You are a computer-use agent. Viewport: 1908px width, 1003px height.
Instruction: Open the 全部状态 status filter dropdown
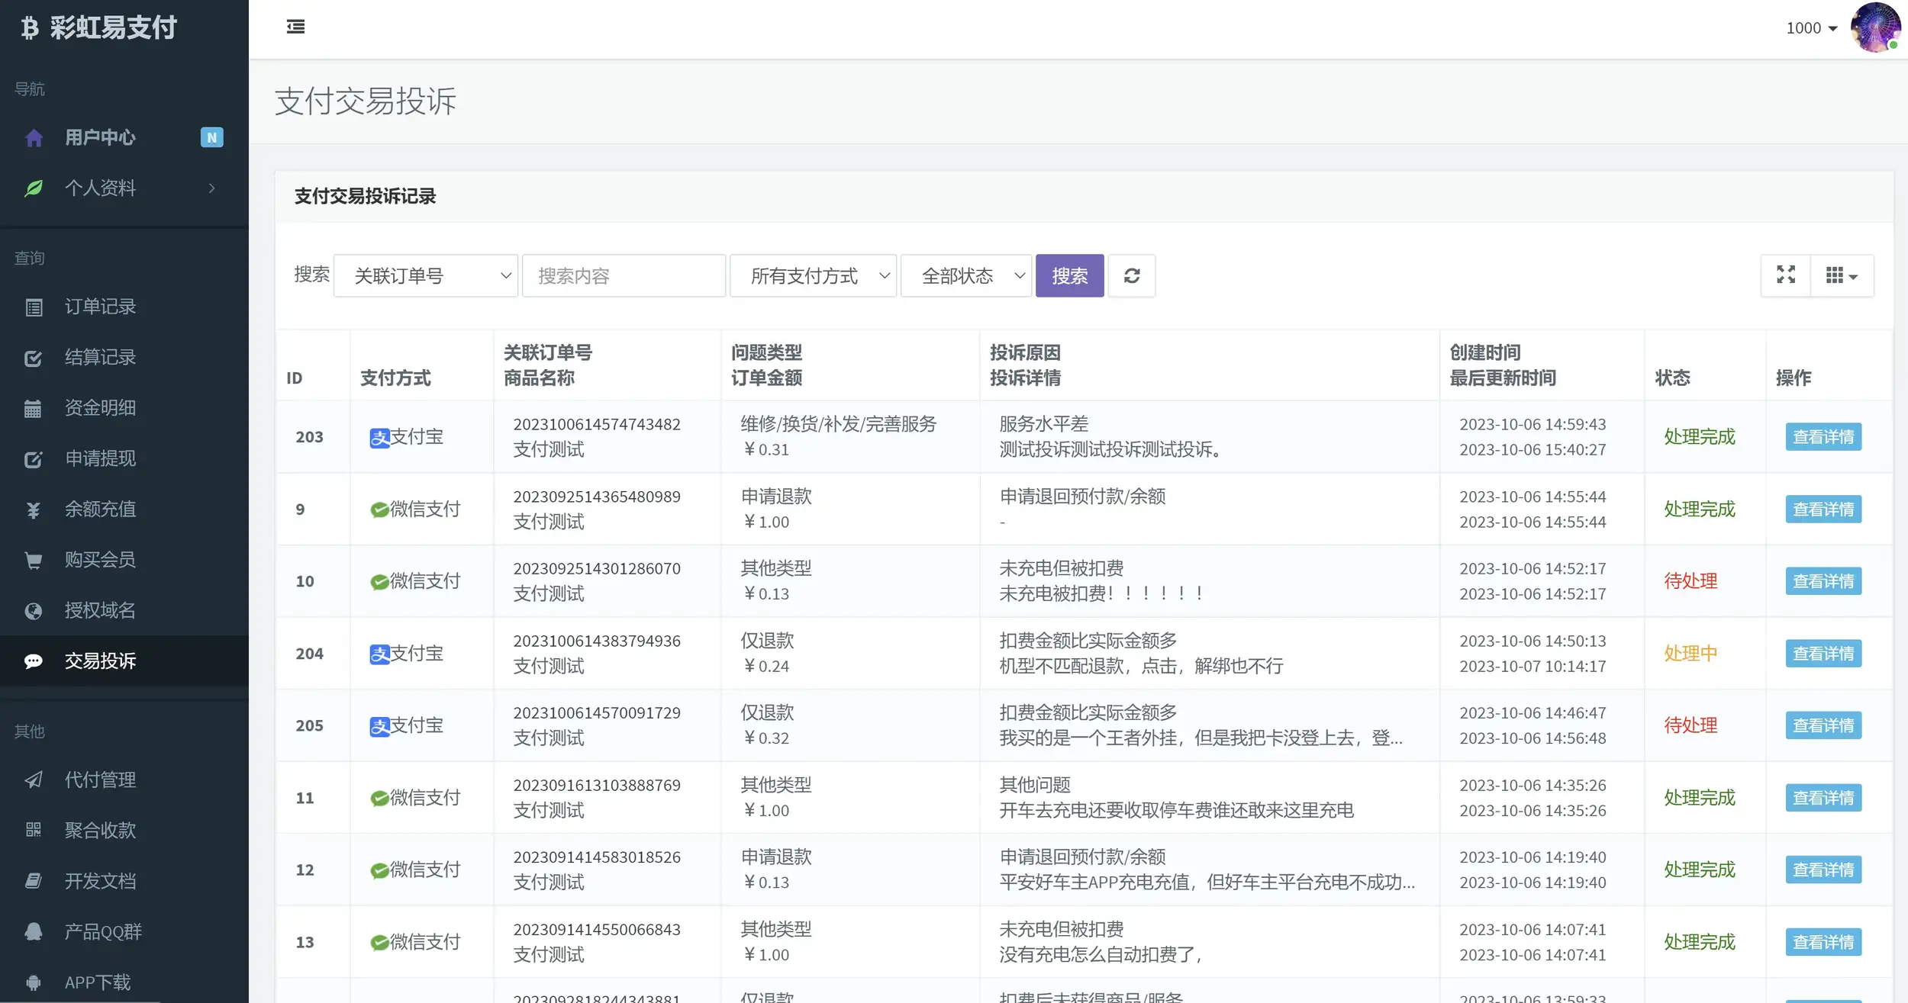(966, 275)
